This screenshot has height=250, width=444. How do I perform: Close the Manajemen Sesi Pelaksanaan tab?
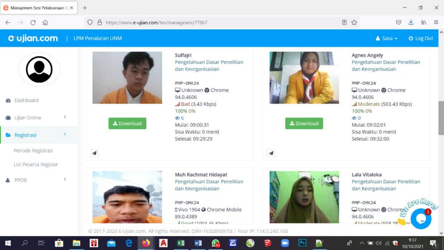(71, 8)
